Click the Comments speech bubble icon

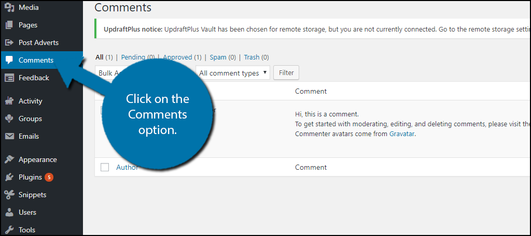[x=9, y=60]
